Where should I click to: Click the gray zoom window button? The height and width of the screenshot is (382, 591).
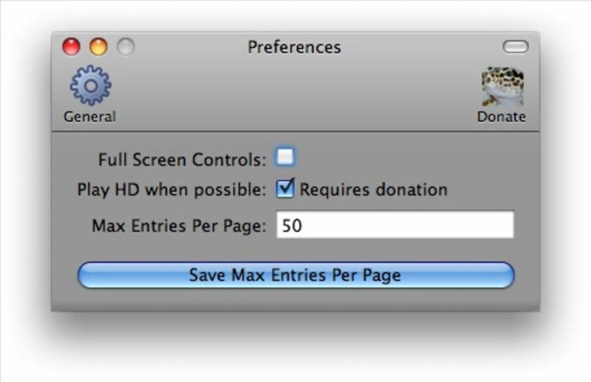coord(126,46)
